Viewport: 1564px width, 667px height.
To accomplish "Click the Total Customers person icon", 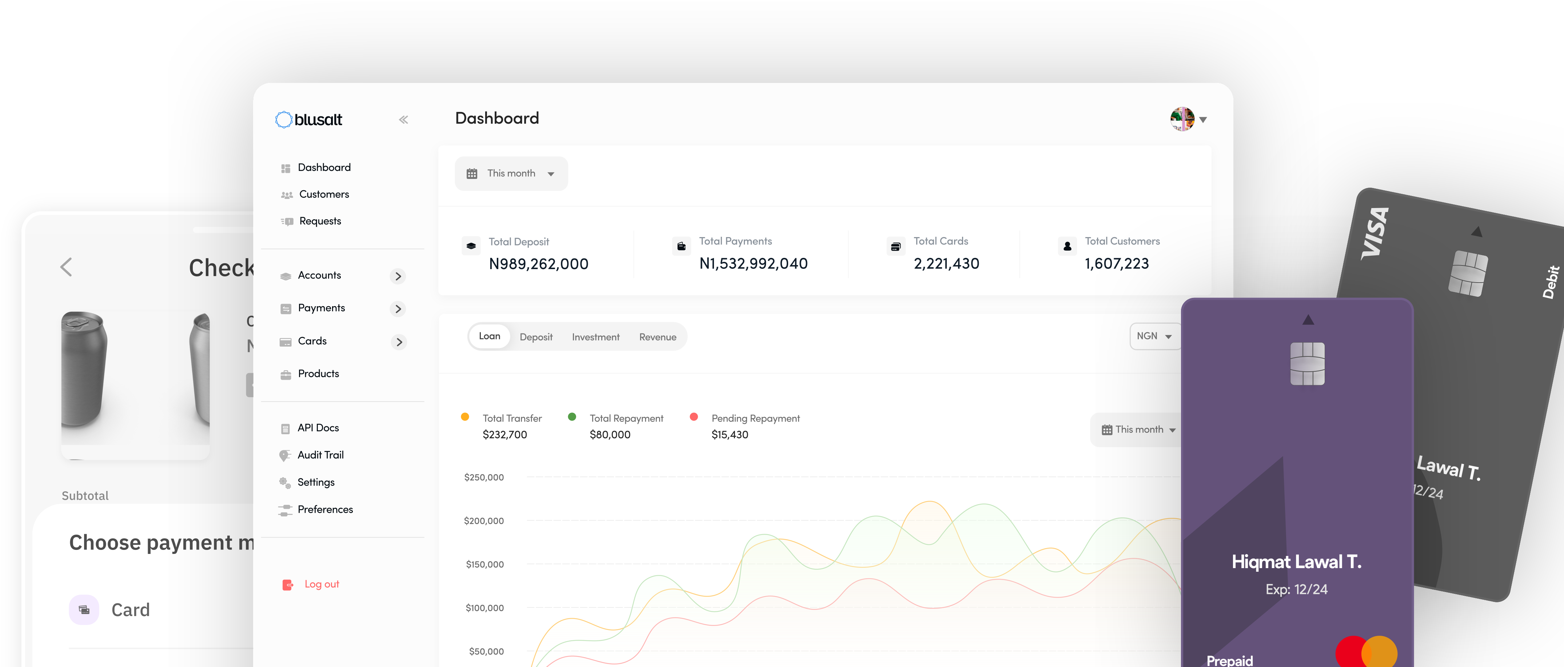I will click(x=1068, y=246).
